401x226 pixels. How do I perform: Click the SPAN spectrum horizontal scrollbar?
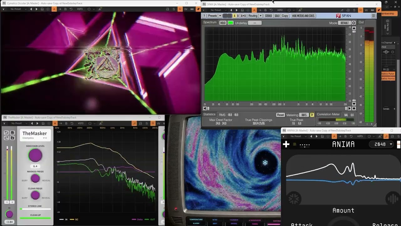(277, 109)
